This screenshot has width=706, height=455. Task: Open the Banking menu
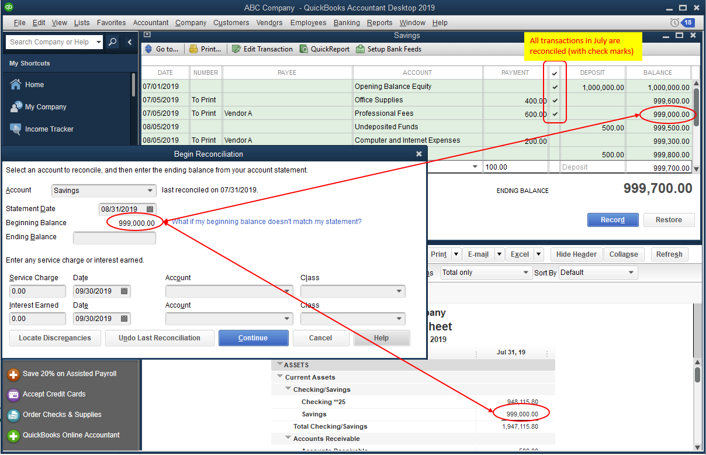click(x=347, y=23)
